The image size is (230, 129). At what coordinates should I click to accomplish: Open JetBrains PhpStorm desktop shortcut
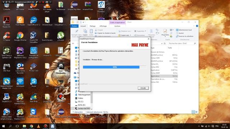(x=20, y=53)
